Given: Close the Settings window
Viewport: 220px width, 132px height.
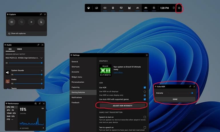Looking at the screenshot, I should [x=147, y=55].
